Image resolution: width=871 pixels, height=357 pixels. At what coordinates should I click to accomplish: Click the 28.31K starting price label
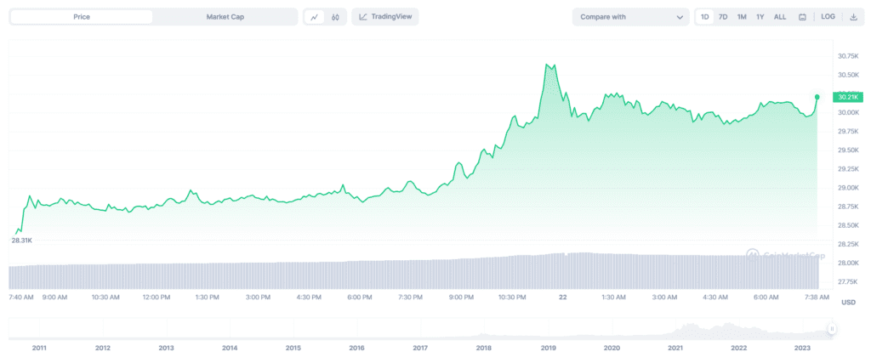click(x=20, y=241)
